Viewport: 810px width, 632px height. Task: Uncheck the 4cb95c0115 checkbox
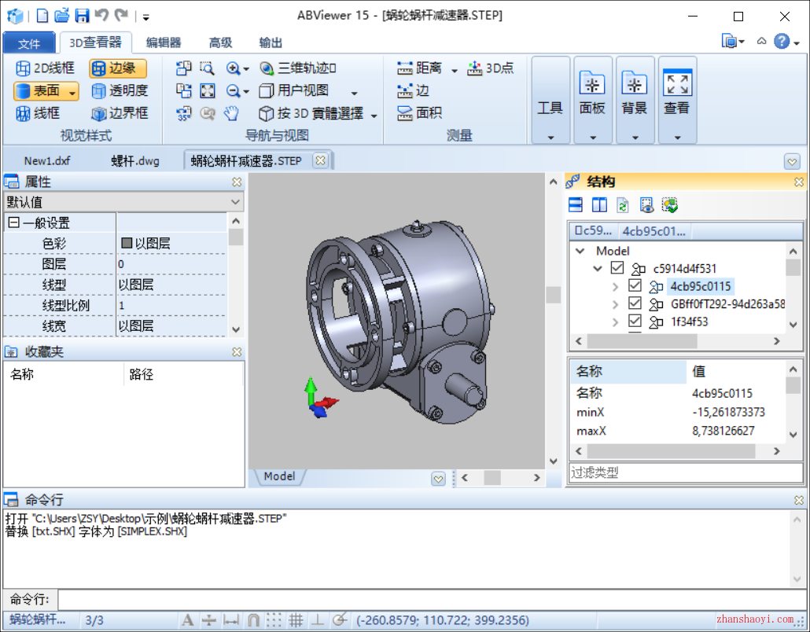pyautogui.click(x=635, y=285)
